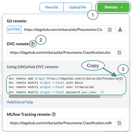
Task: Download the repository via download icon
Action: click(120, 30)
